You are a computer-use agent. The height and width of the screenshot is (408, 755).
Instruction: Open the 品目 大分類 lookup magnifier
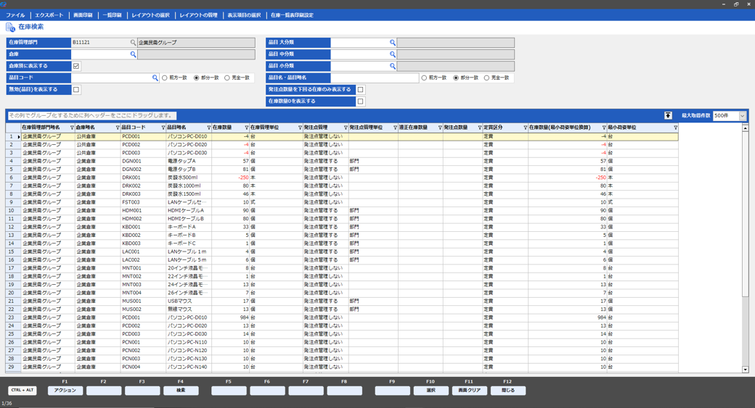[393, 43]
